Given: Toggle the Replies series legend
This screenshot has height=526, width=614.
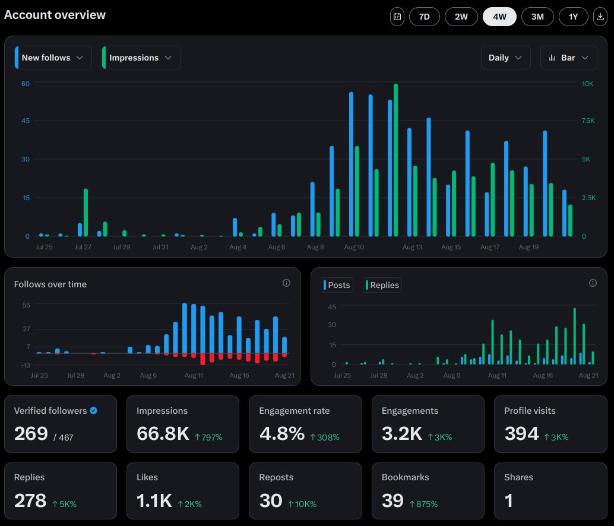Looking at the screenshot, I should [x=382, y=285].
